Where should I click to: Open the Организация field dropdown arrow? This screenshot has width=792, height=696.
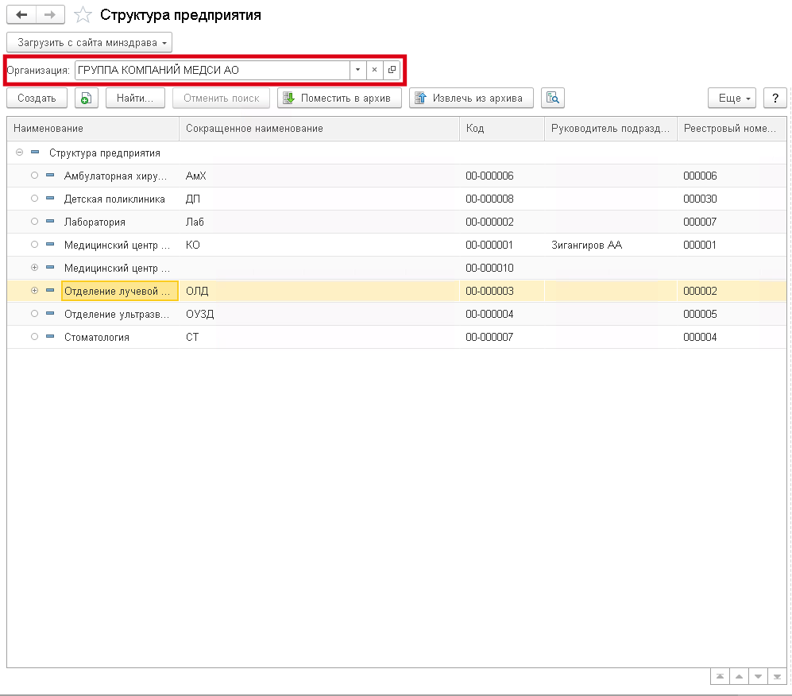tap(357, 70)
